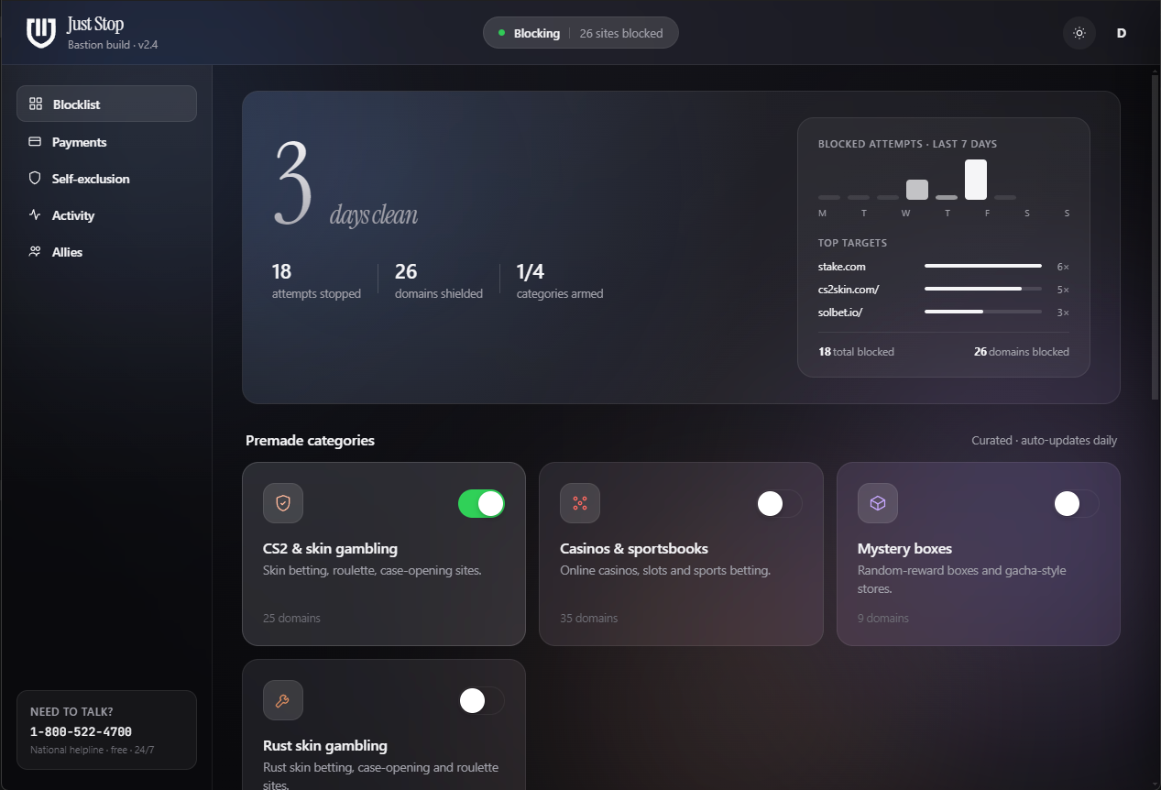Screen dimensions: 1161x790
Task: Click the 1/4 categories armed stat
Action: point(559,280)
